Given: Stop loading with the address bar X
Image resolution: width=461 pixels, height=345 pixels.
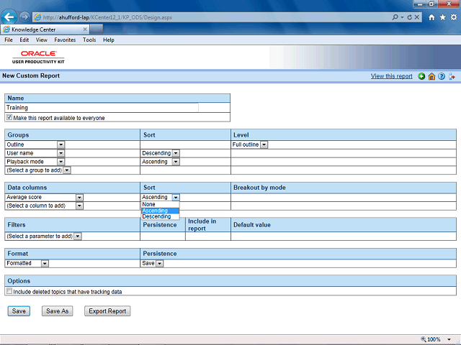Looking at the screenshot, I should [417, 17].
